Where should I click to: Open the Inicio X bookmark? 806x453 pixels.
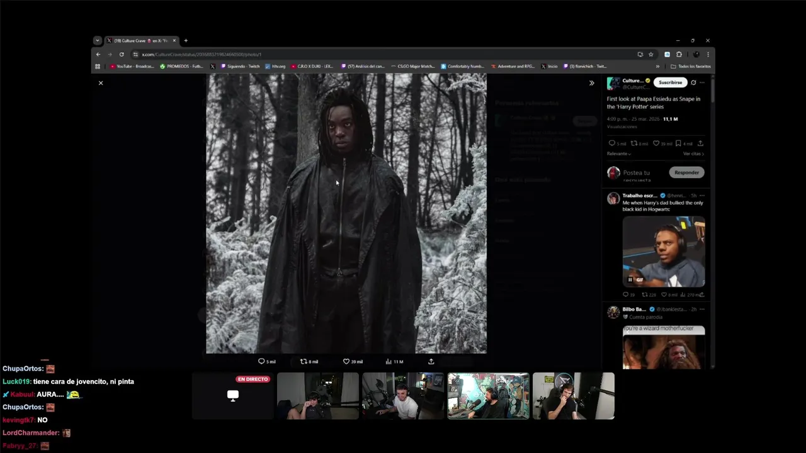pos(549,66)
